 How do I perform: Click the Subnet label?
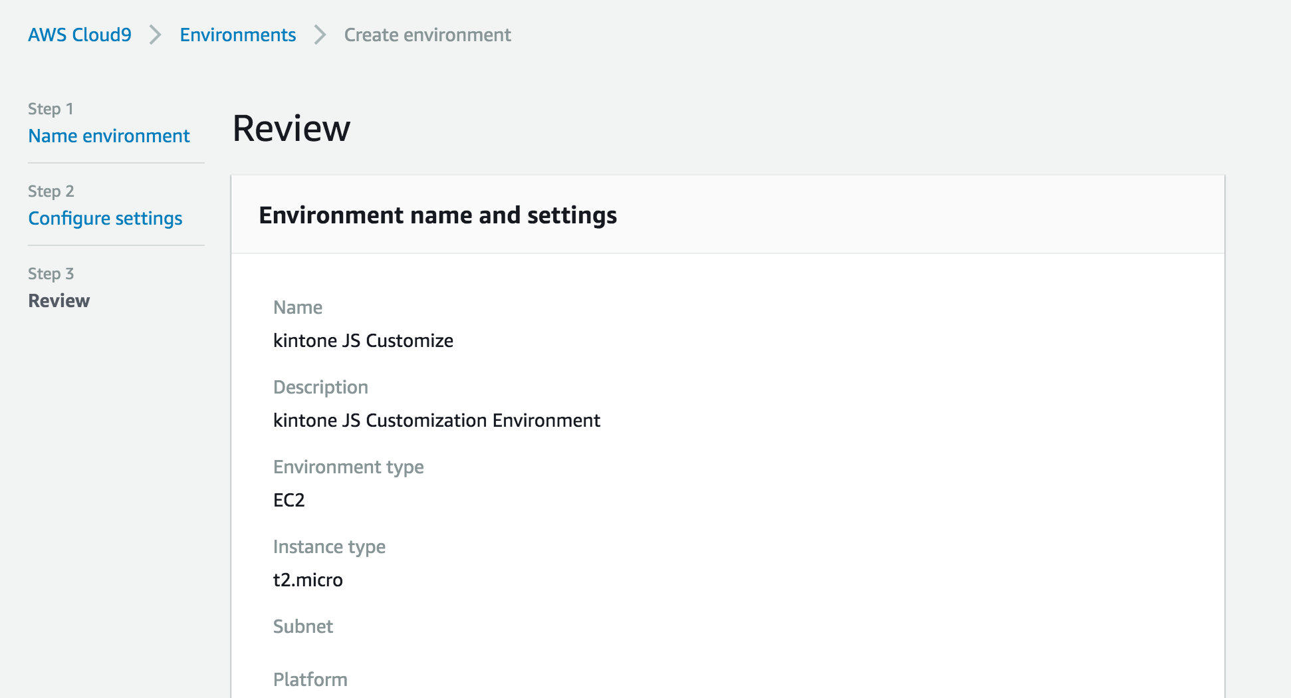pyautogui.click(x=302, y=626)
